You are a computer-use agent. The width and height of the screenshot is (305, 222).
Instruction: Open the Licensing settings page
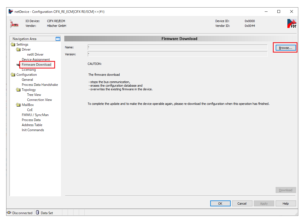tap(29, 70)
